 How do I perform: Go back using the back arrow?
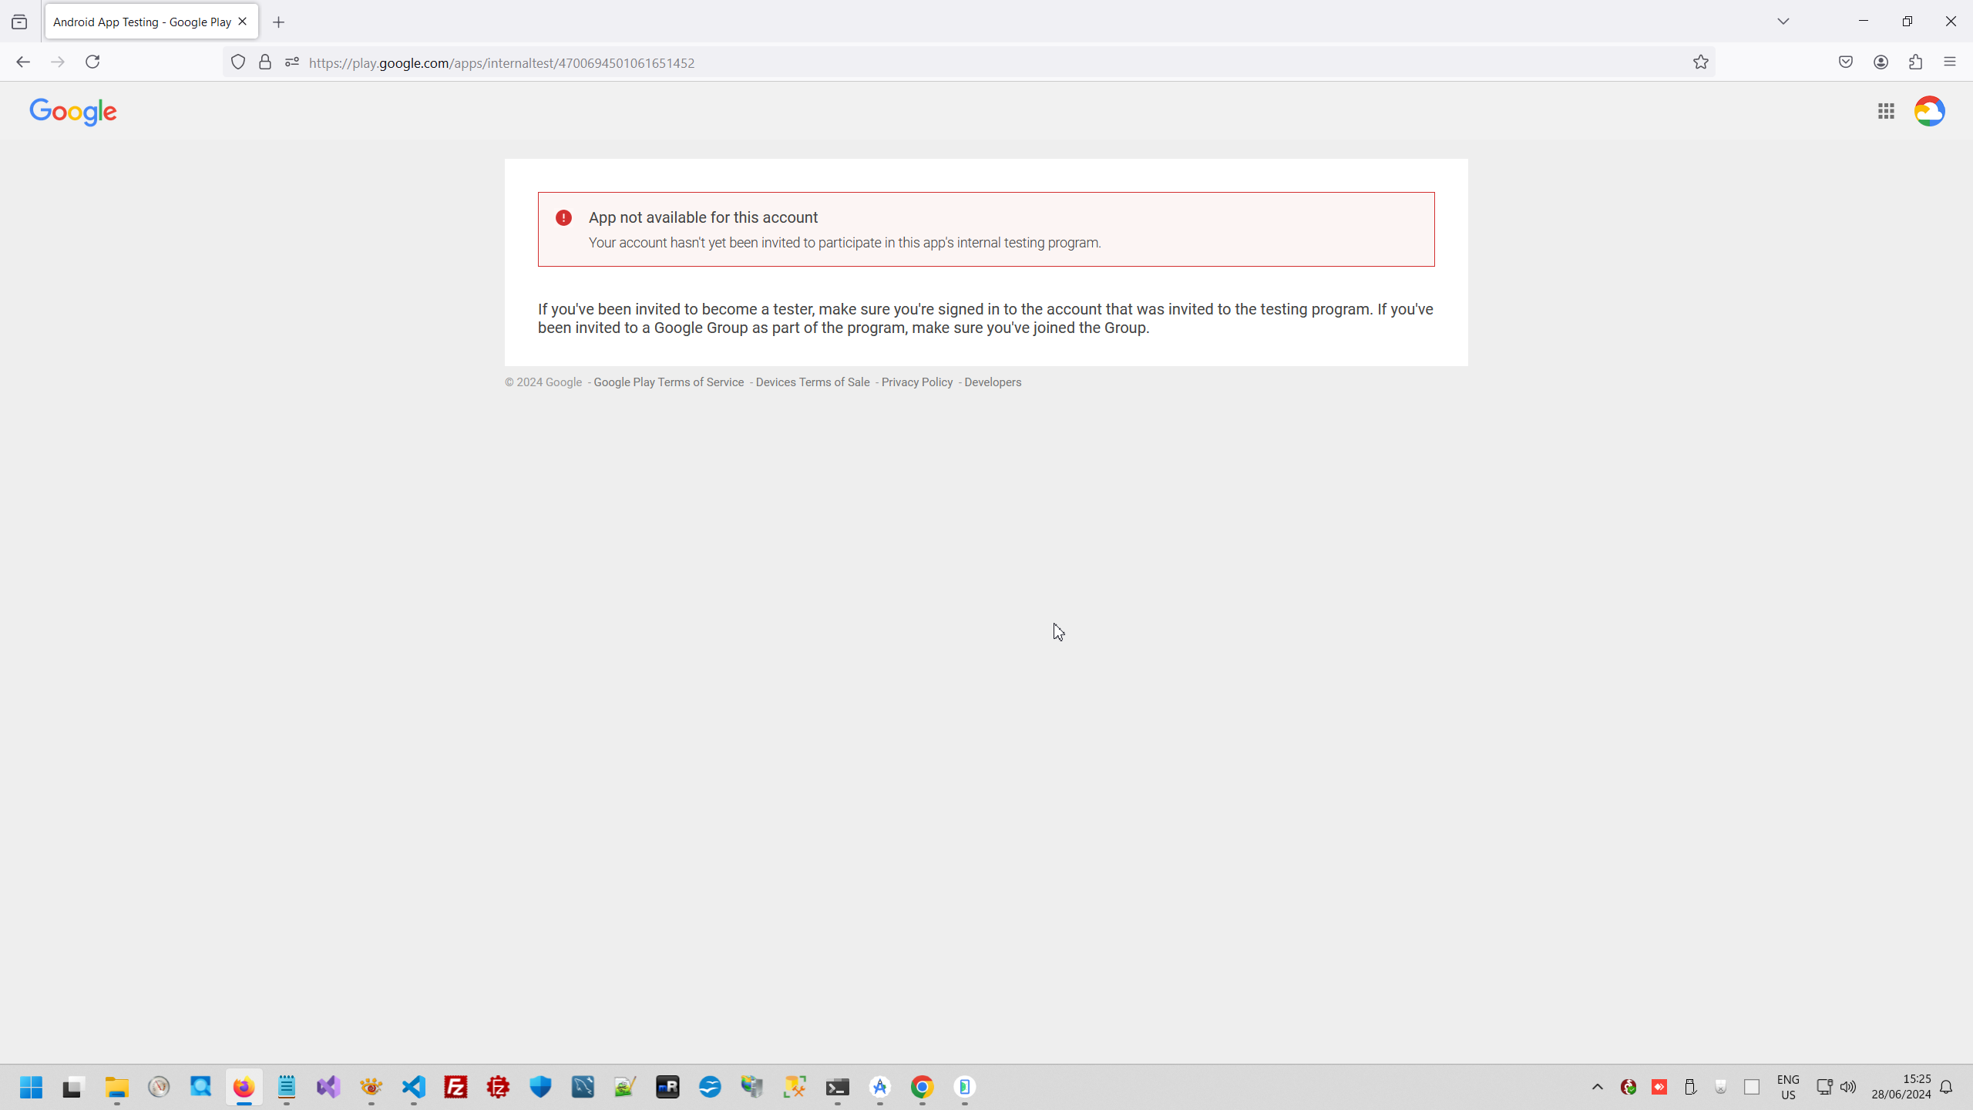pos(23,62)
